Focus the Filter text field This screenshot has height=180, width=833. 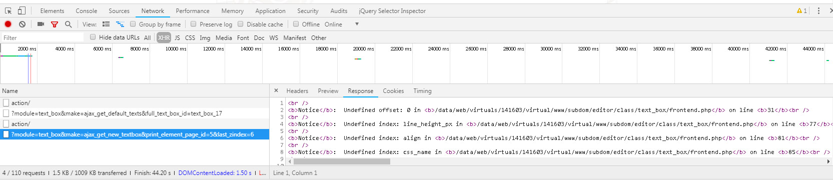click(42, 37)
